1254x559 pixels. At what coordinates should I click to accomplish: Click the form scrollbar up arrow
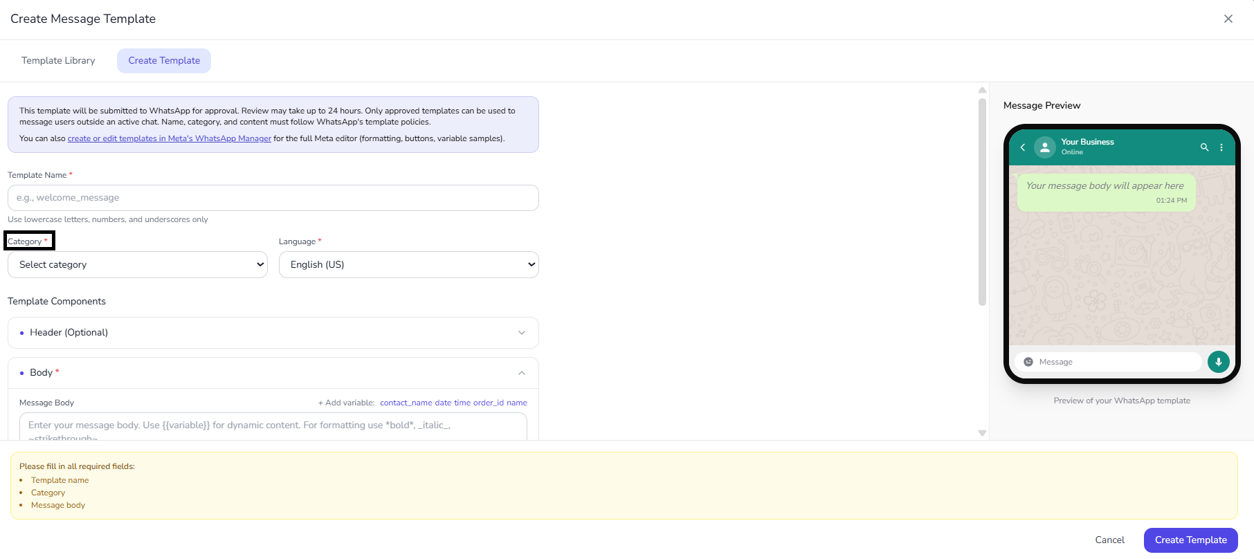(982, 90)
